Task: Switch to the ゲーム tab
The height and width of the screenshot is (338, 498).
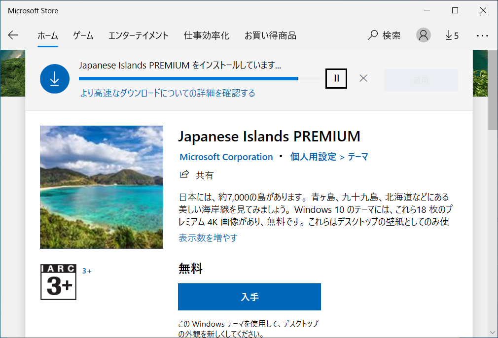Action: 83,35
